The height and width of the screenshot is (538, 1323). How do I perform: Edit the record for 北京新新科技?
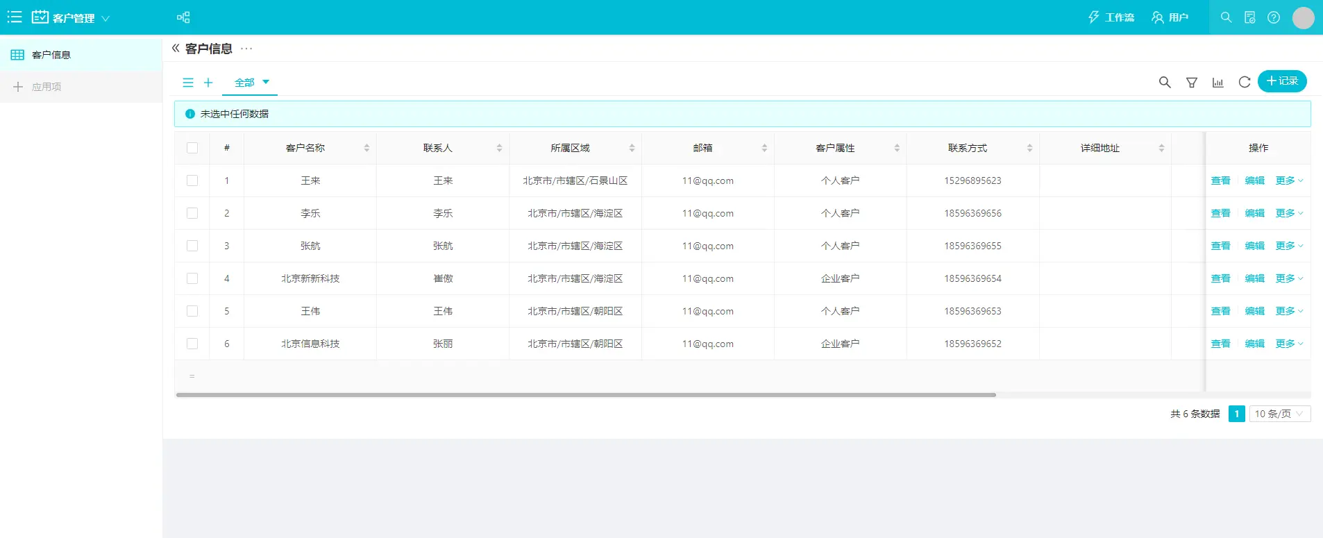[1254, 278]
